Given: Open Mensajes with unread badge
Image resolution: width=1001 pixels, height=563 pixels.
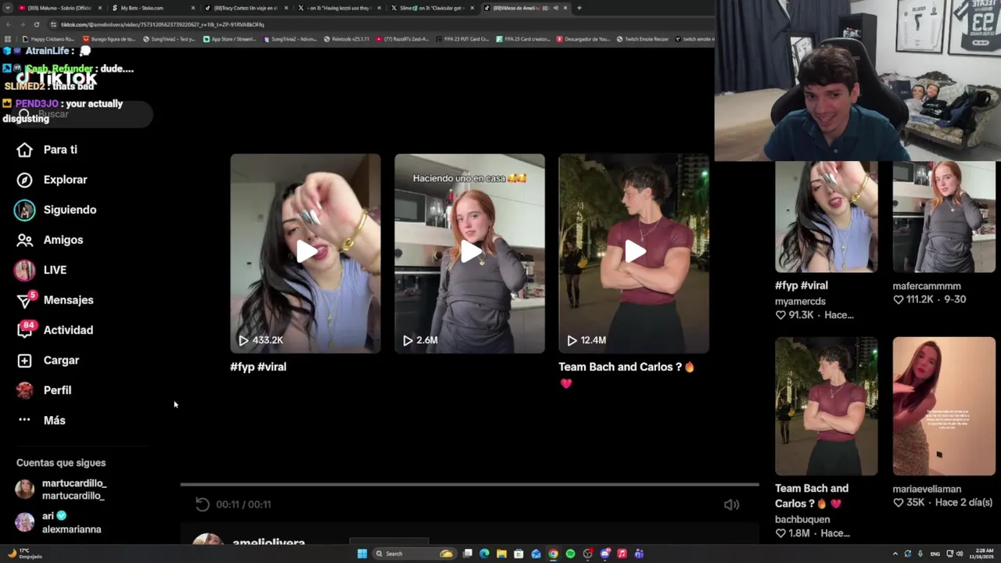Looking at the screenshot, I should [x=56, y=299].
